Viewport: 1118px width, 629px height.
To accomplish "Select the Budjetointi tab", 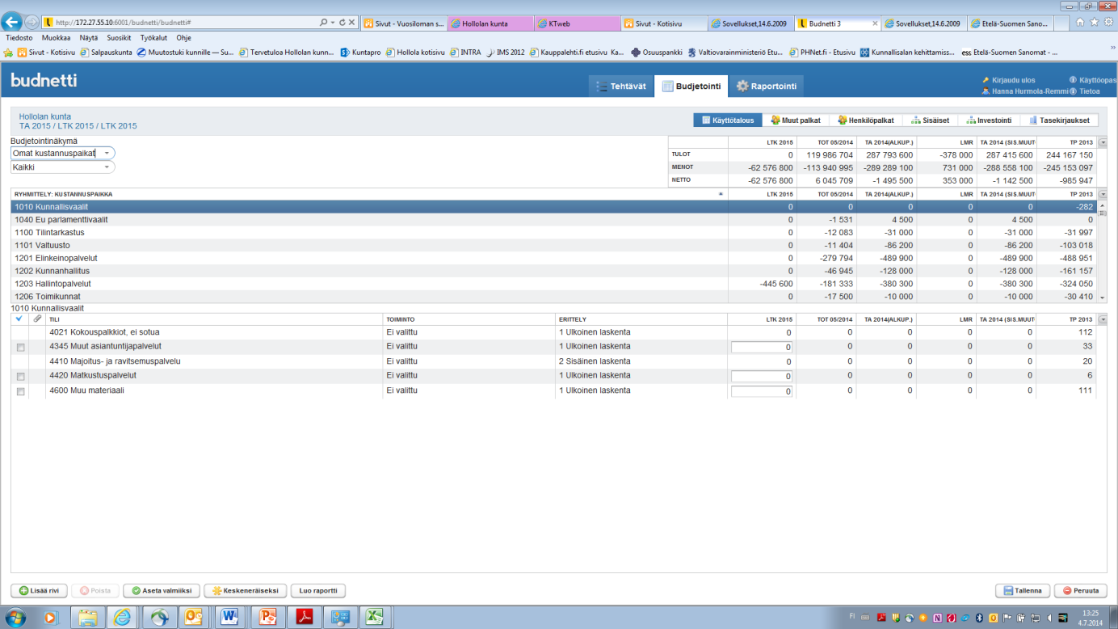I will tap(691, 86).
